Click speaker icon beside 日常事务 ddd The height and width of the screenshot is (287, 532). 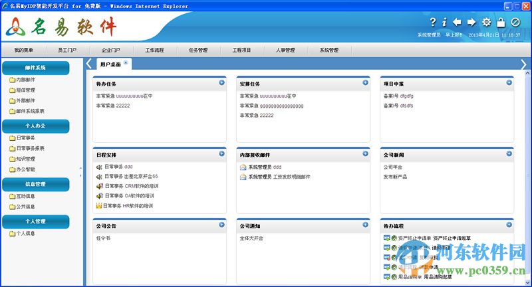[99, 167]
